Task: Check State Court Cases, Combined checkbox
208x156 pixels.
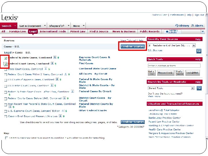Action: (x=5, y=70)
